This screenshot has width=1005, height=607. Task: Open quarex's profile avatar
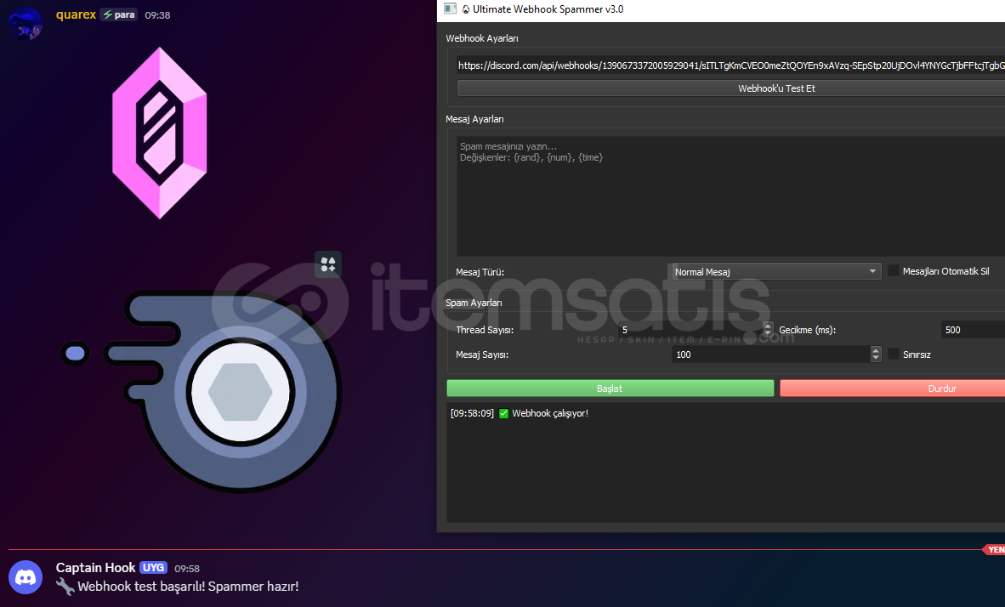click(x=26, y=23)
